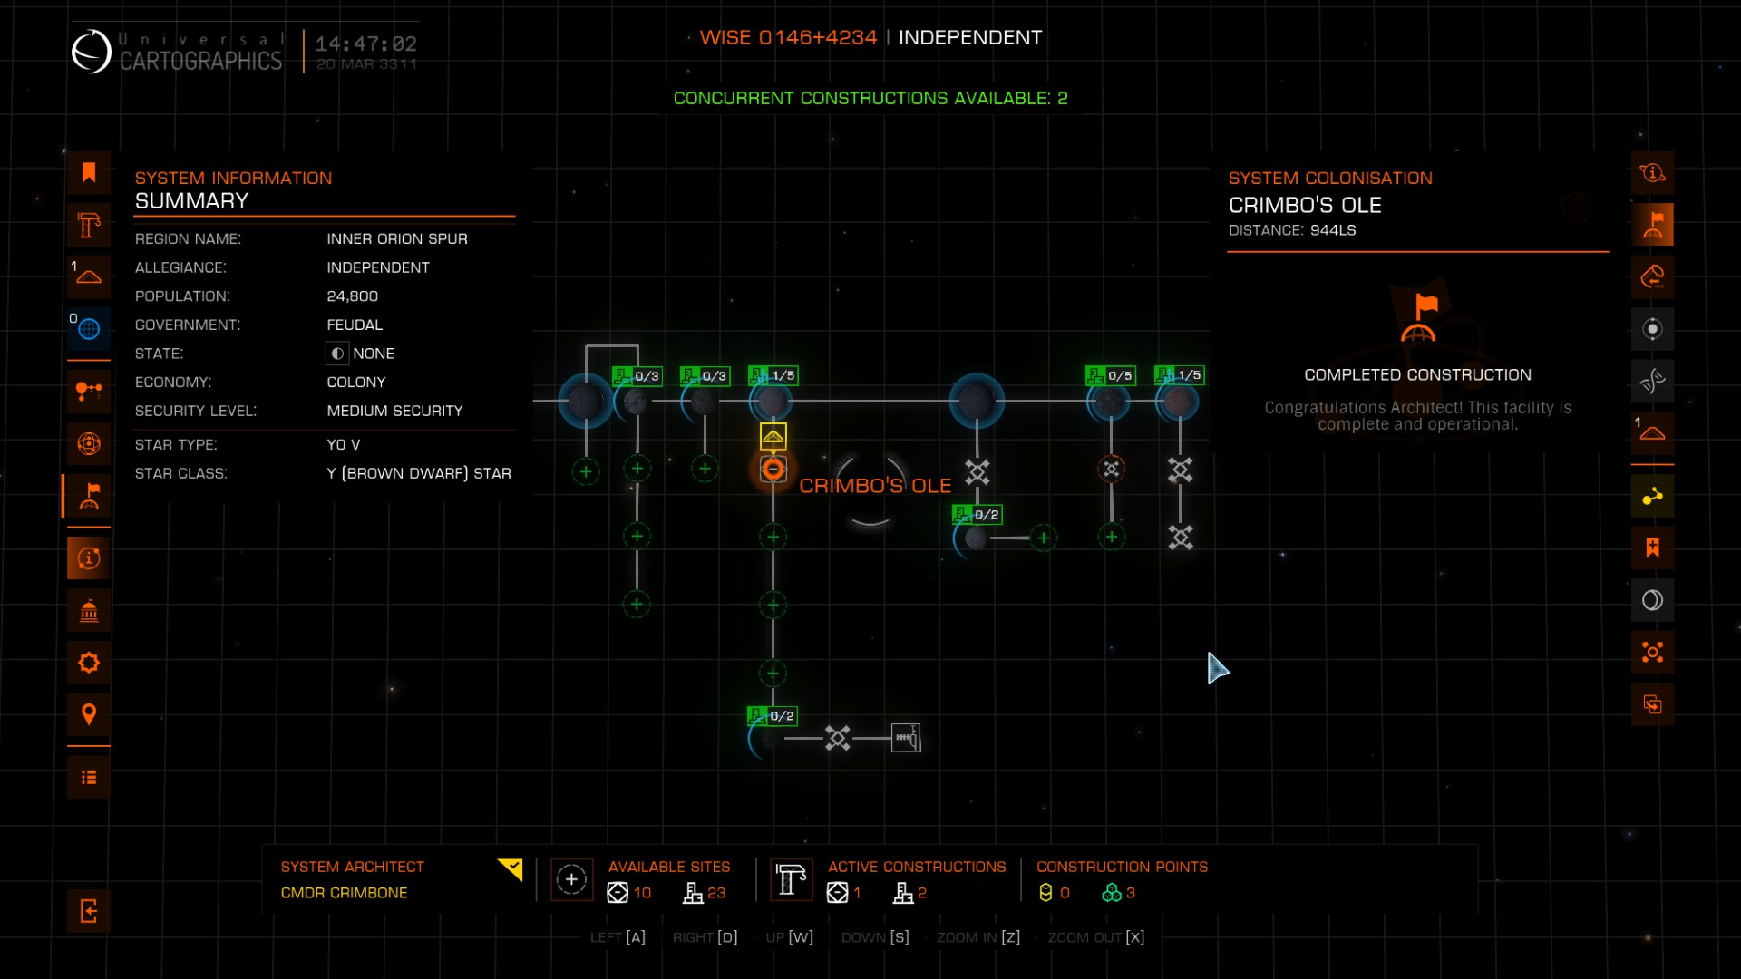Select the empty slot below the leftmost large planet
Screen dimensions: 1741x979
pyautogui.click(x=586, y=471)
